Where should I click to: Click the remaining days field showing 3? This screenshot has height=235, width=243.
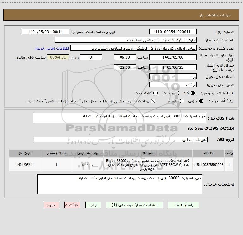coord(91,57)
